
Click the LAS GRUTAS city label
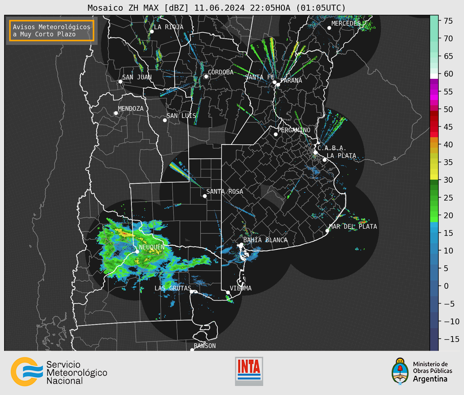[x=173, y=288]
